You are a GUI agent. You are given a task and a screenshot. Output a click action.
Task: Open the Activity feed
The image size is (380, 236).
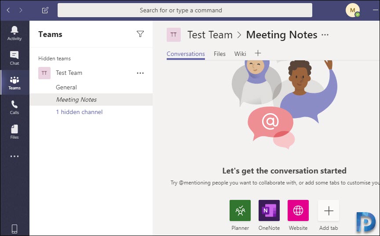tap(15, 33)
